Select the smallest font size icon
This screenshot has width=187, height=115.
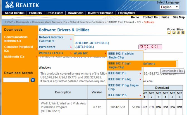pyautogui.click(x=169, y=33)
